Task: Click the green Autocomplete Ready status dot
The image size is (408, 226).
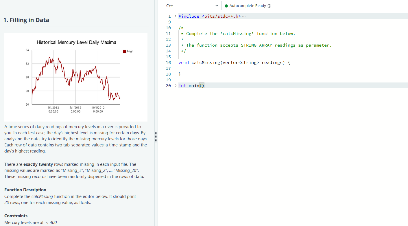Action: (x=226, y=6)
